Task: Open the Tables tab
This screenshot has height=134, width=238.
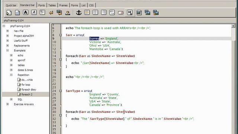Action: coord(52,5)
